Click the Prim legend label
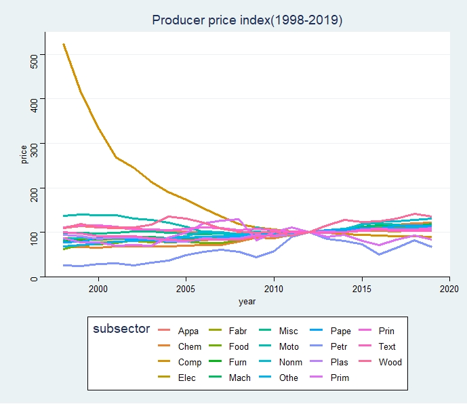Viewport: 467px width, 404px height. click(x=340, y=378)
